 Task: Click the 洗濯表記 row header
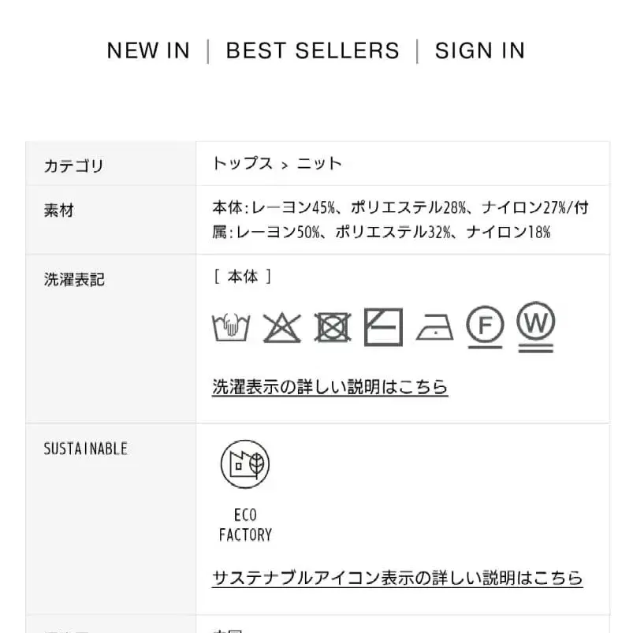click(73, 278)
